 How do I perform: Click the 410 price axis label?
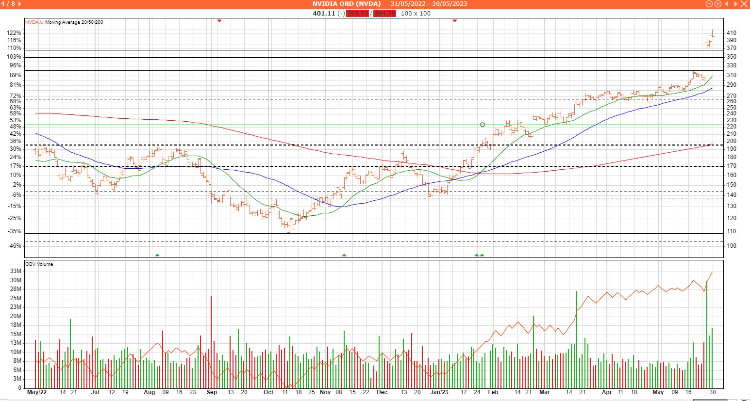[x=732, y=33]
